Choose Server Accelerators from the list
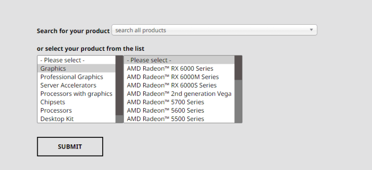The image size is (372, 170). (76, 85)
